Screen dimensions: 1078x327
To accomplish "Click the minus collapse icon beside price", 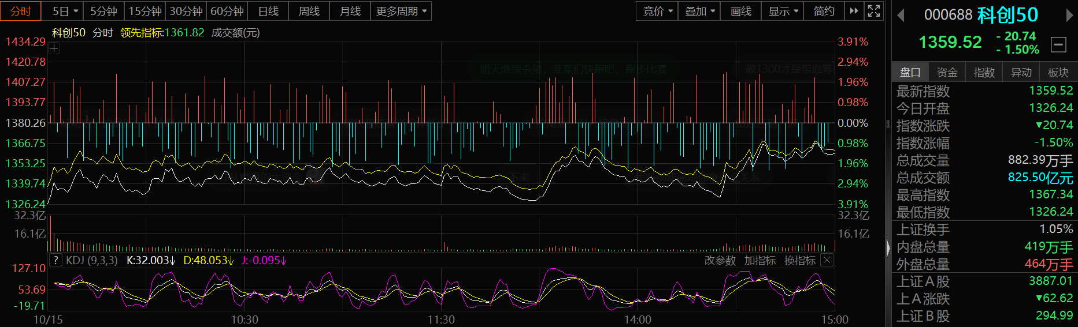I will pyautogui.click(x=1058, y=44).
